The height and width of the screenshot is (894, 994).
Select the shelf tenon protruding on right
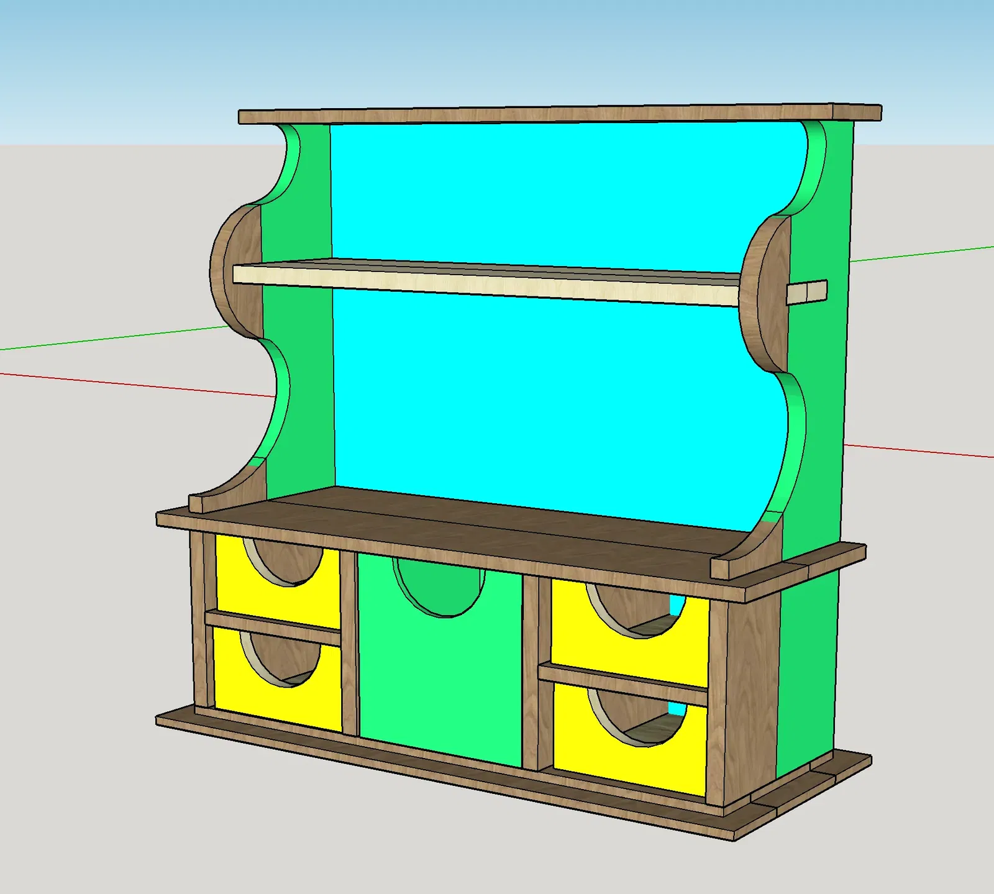pyautogui.click(x=807, y=293)
